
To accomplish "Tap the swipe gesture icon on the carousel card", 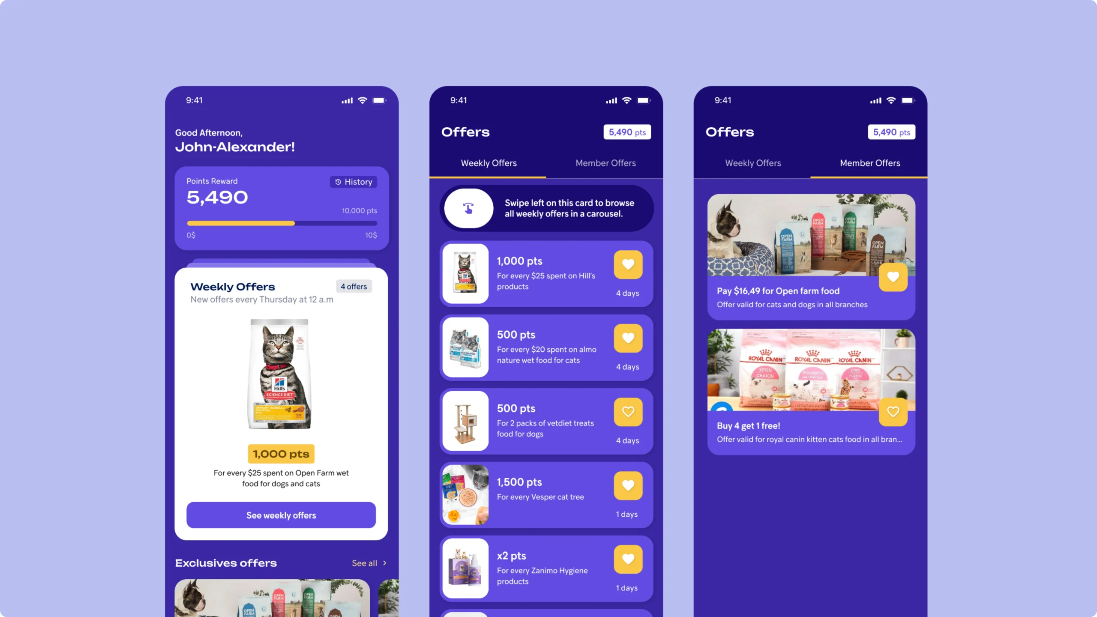I will pyautogui.click(x=467, y=208).
